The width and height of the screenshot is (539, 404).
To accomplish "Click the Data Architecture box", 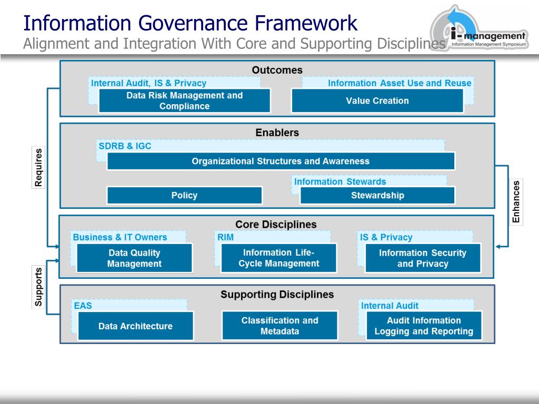I will 136,326.
